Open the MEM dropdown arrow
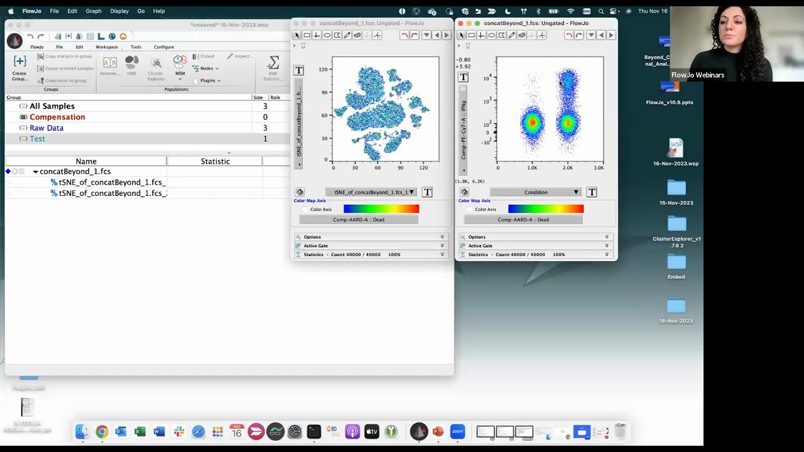The height and width of the screenshot is (452, 804). pos(180,80)
